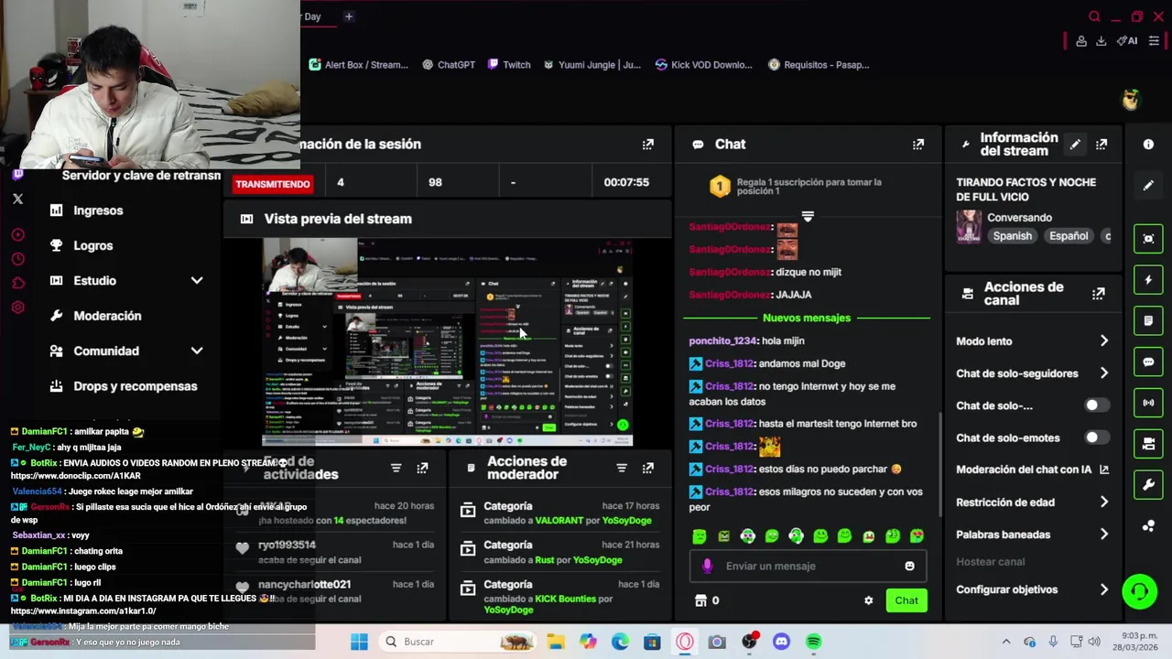This screenshot has width=1172, height=659.
Task: Select the Español tag chip
Action: (x=1069, y=236)
